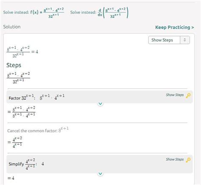Click the top solved equation equal to 4
This screenshot has width=201, height=185.
22,52
